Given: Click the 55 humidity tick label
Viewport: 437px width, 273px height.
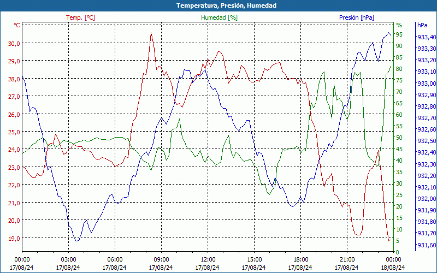Looking at the screenshot, I should [399, 126].
